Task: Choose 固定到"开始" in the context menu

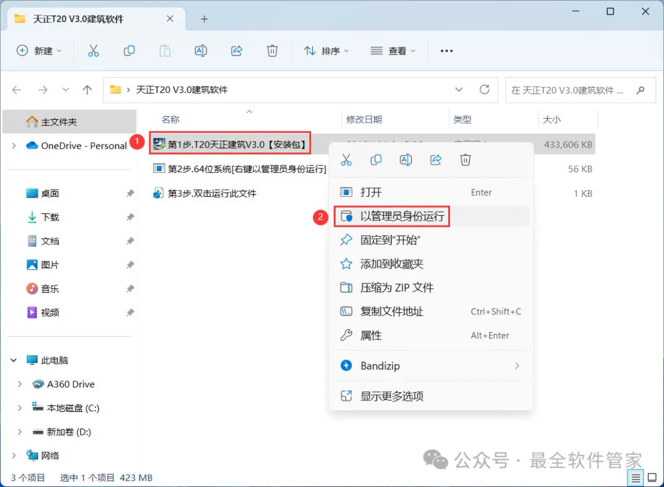Action: coord(431,240)
